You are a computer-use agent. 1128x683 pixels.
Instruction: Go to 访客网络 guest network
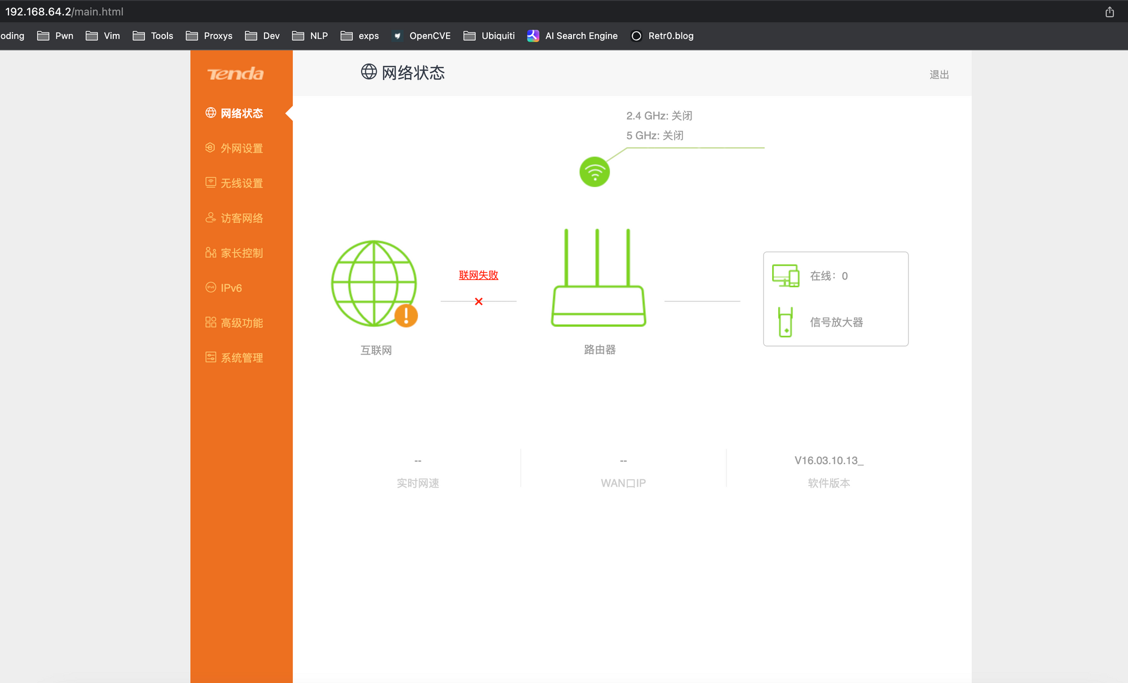241,218
